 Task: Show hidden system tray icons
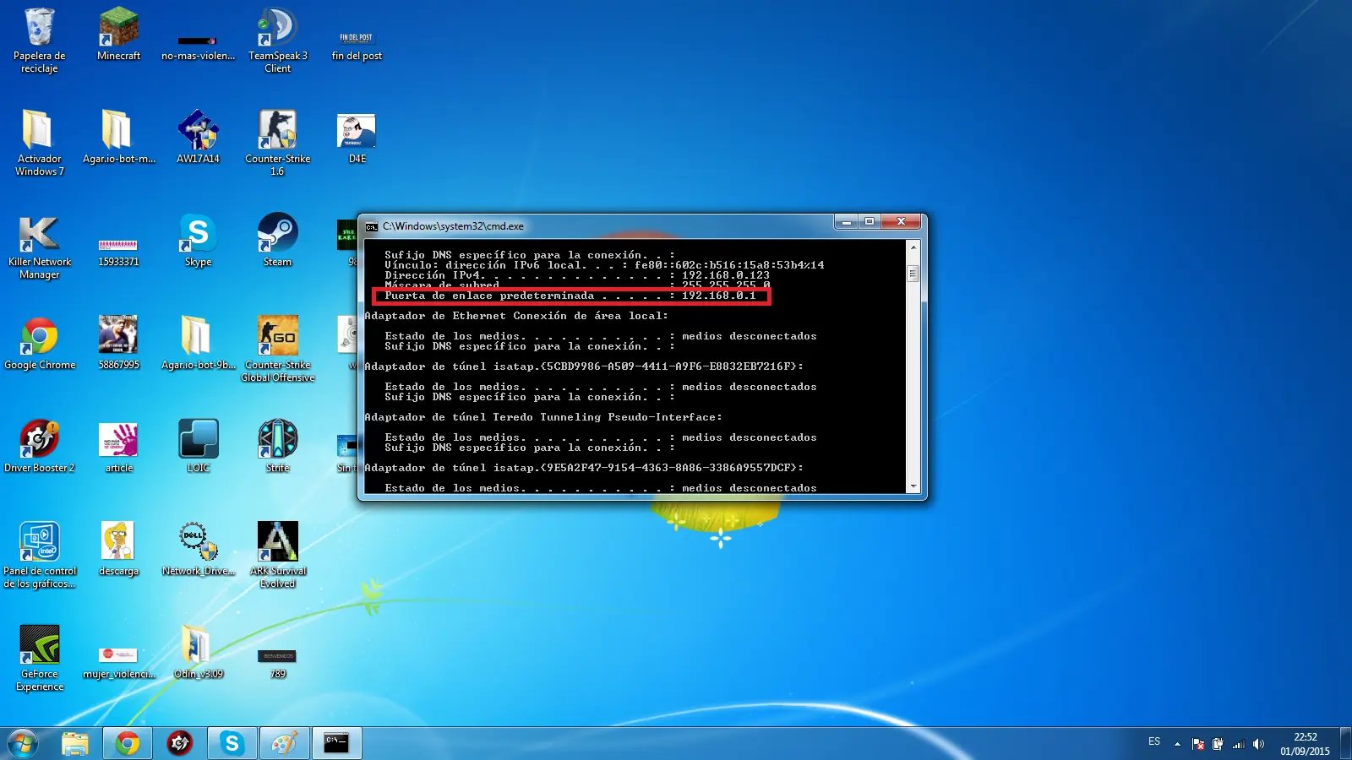point(1177,744)
